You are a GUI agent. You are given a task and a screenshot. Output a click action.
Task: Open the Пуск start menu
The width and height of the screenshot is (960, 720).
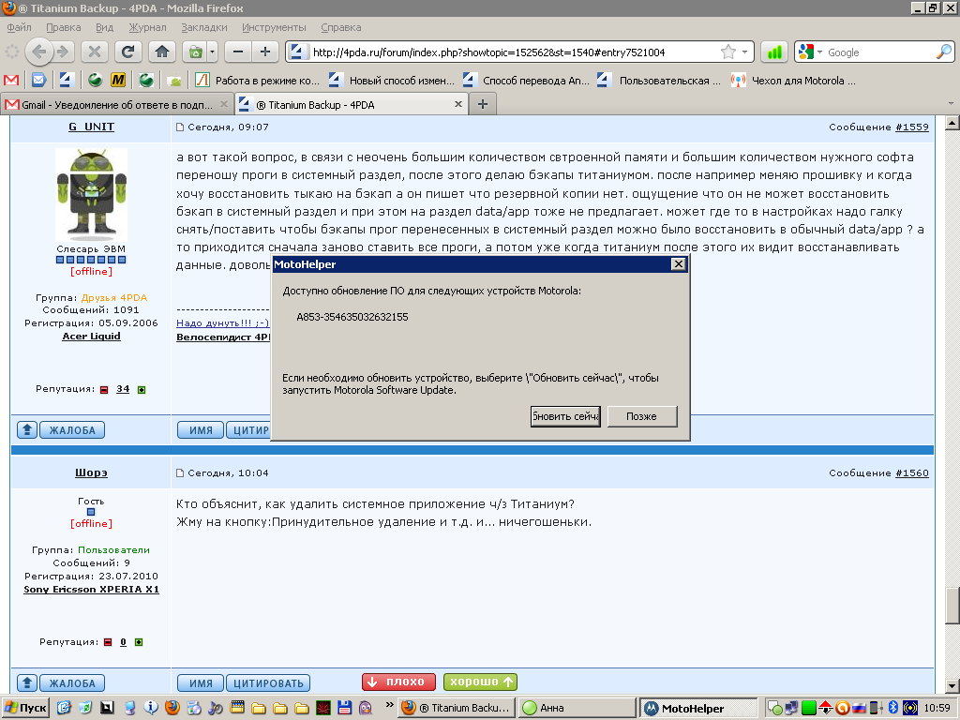coord(25,709)
